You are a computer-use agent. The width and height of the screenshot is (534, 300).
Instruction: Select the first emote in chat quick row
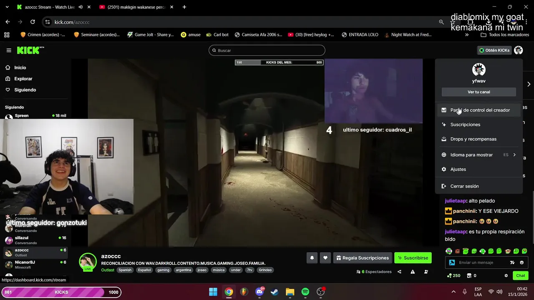449,251
